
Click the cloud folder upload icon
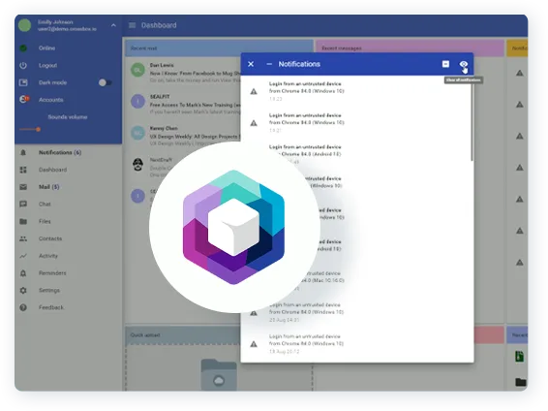coord(219,375)
